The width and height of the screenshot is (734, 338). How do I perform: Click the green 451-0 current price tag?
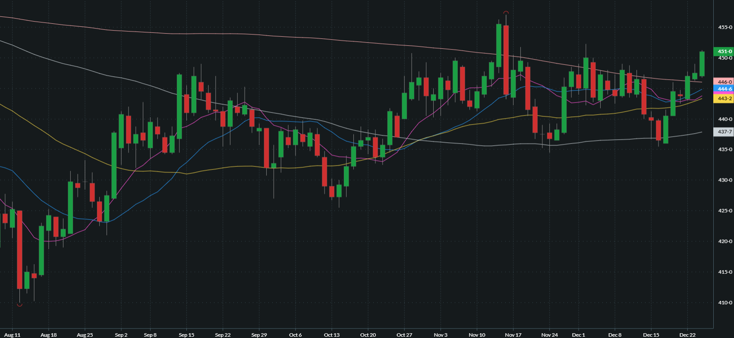pyautogui.click(x=724, y=51)
